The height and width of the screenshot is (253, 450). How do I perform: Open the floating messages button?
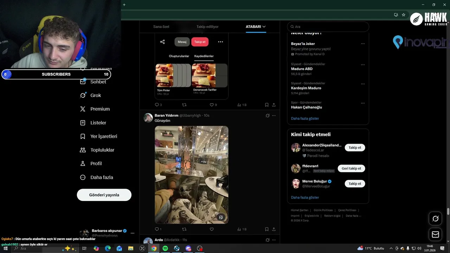436,234
